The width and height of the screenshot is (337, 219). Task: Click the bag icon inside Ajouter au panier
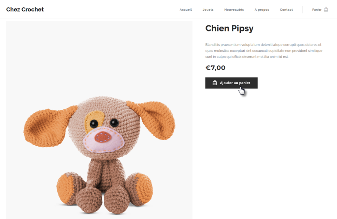(214, 82)
